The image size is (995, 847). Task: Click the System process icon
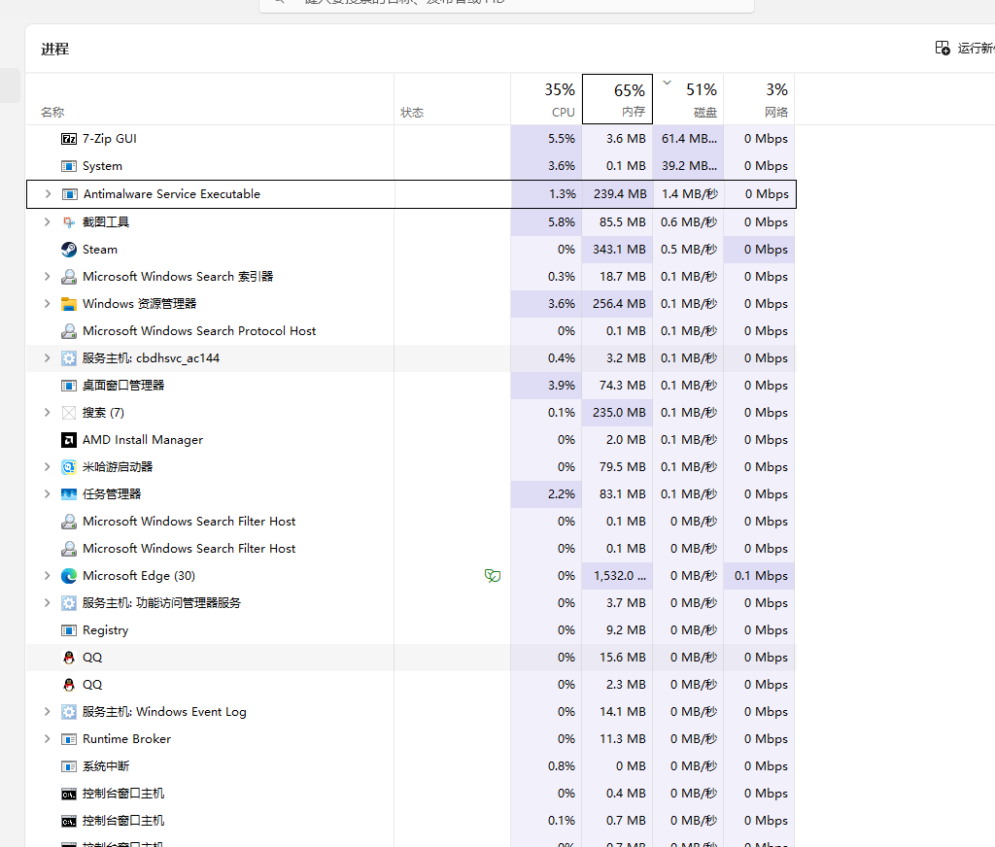(69, 165)
